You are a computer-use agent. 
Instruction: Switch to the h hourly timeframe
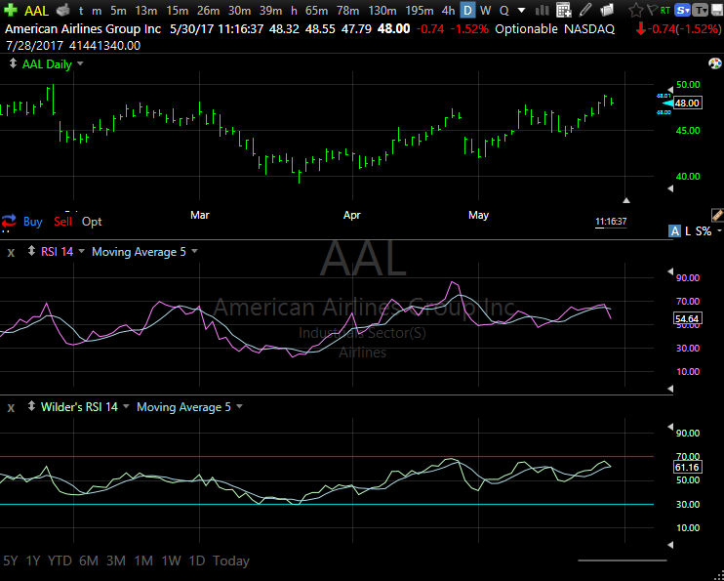(294, 10)
